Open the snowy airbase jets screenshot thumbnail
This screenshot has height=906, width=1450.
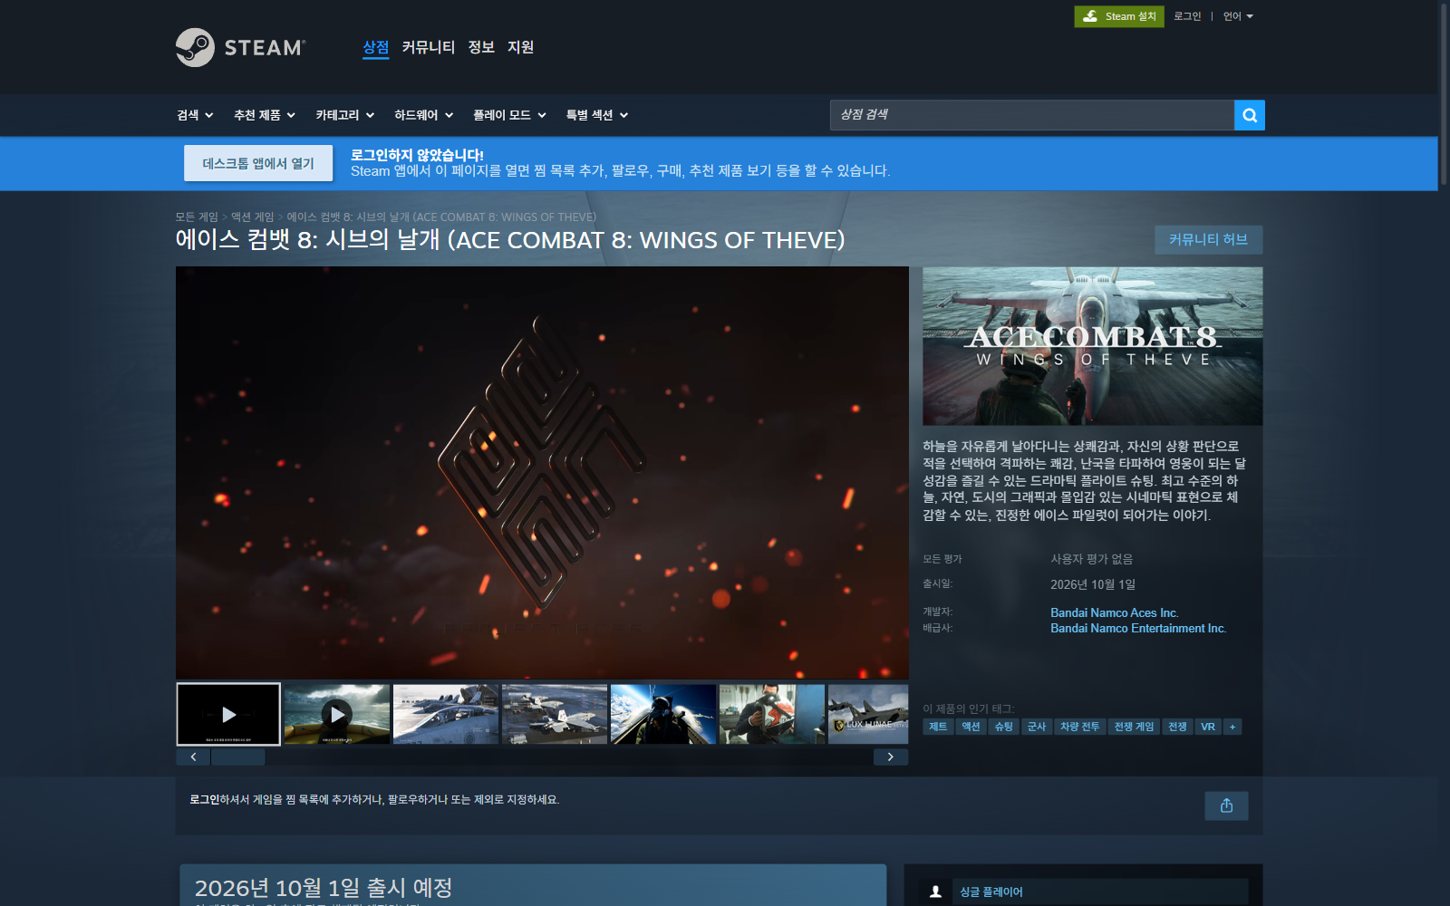(x=446, y=714)
